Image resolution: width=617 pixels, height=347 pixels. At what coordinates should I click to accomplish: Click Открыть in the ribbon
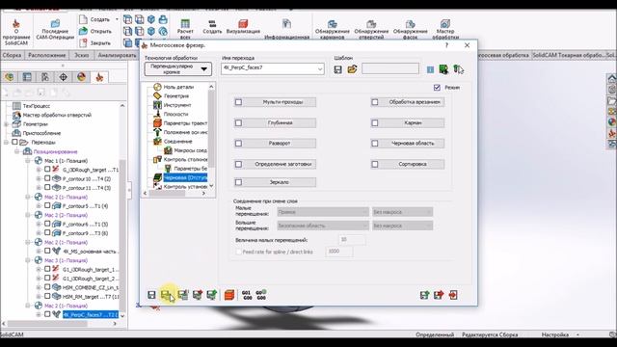95,31
